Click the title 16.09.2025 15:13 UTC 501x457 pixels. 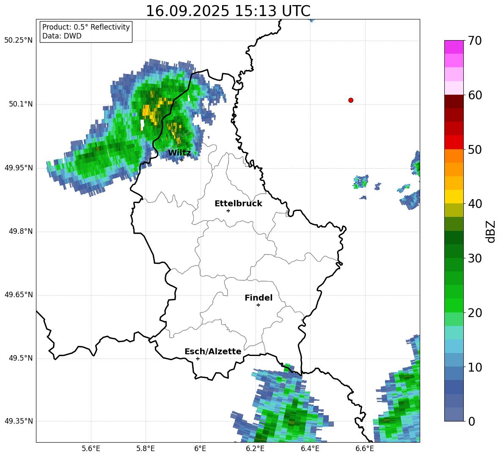click(228, 11)
